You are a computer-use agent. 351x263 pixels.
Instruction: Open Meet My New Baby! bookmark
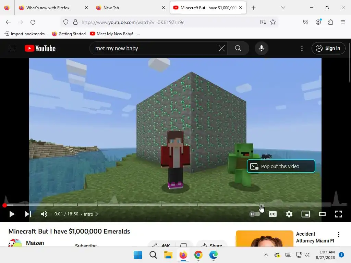pos(115,34)
